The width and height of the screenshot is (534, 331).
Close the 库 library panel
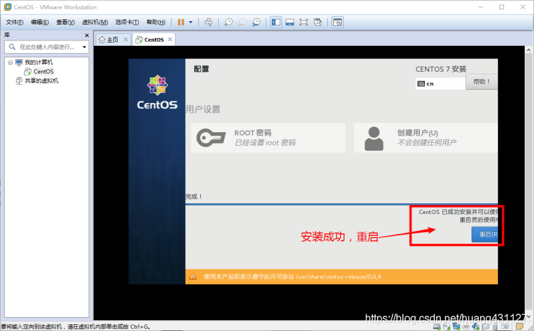pyautogui.click(x=87, y=35)
